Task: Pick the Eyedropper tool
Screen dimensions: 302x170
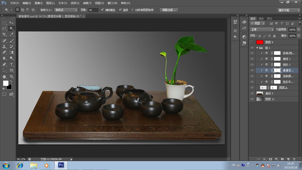Action: click(11, 34)
